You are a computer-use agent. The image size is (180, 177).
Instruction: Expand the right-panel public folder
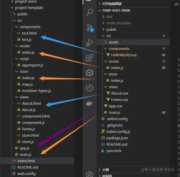[103, 29]
